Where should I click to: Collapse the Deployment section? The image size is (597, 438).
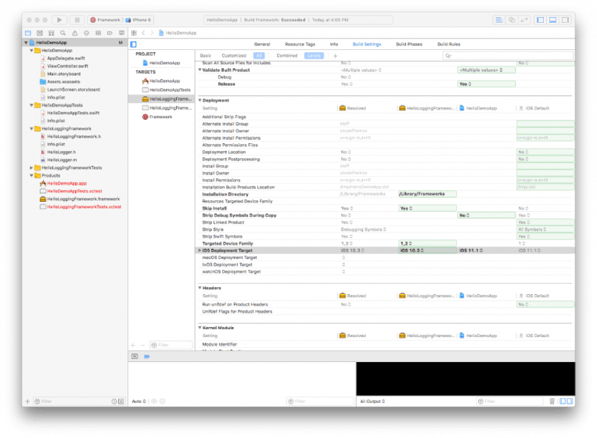200,100
